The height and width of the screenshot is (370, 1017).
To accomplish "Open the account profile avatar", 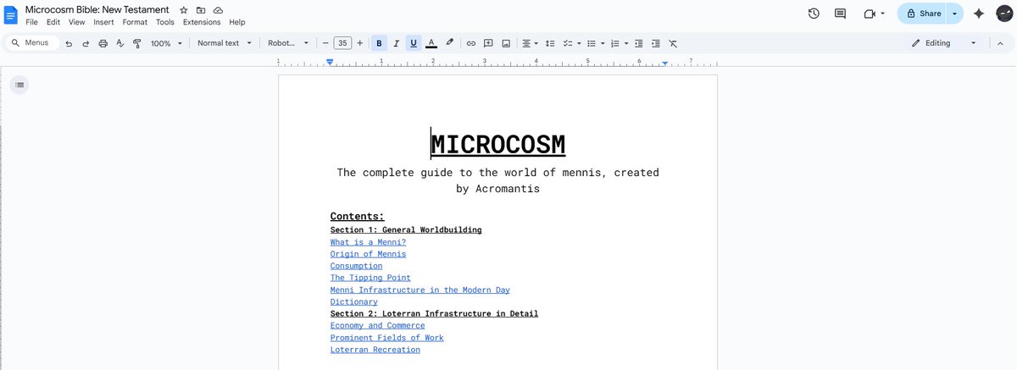I will click(x=1005, y=14).
